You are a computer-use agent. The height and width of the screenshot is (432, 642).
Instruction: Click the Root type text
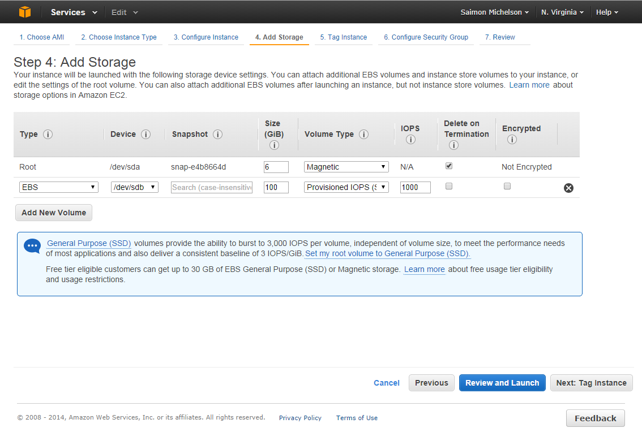[x=27, y=167]
